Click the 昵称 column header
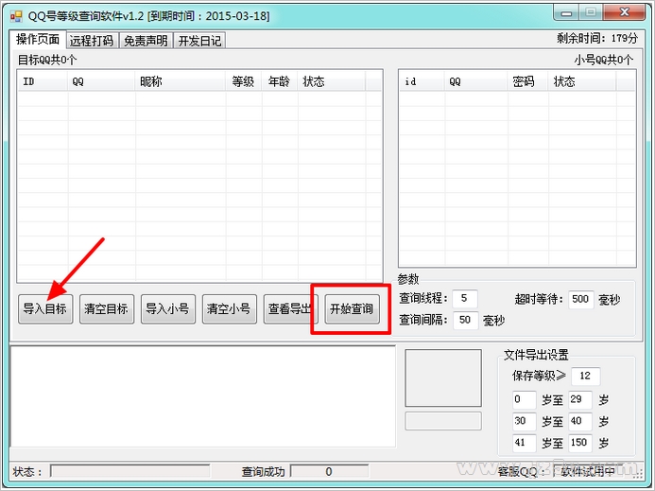Screen dimensions: 655x491 pos(180,81)
